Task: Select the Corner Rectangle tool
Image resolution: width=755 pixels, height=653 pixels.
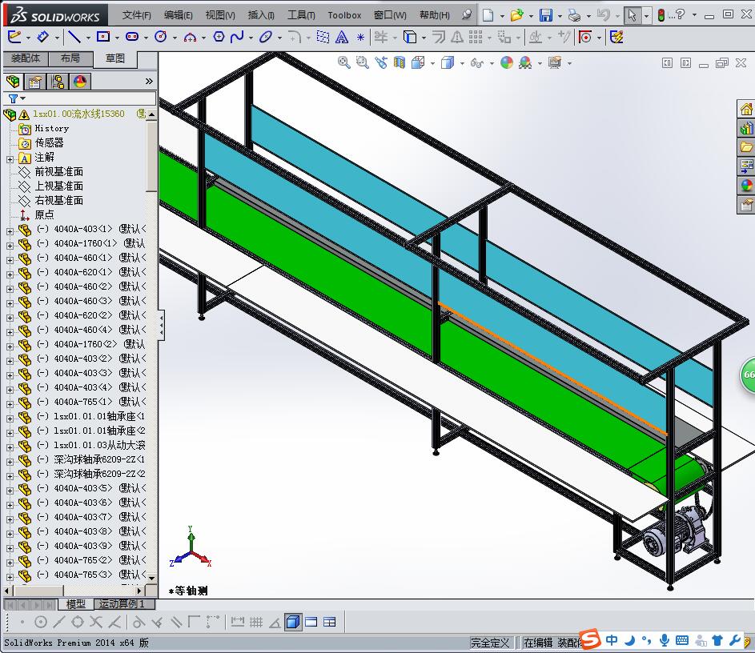Action: [103, 37]
